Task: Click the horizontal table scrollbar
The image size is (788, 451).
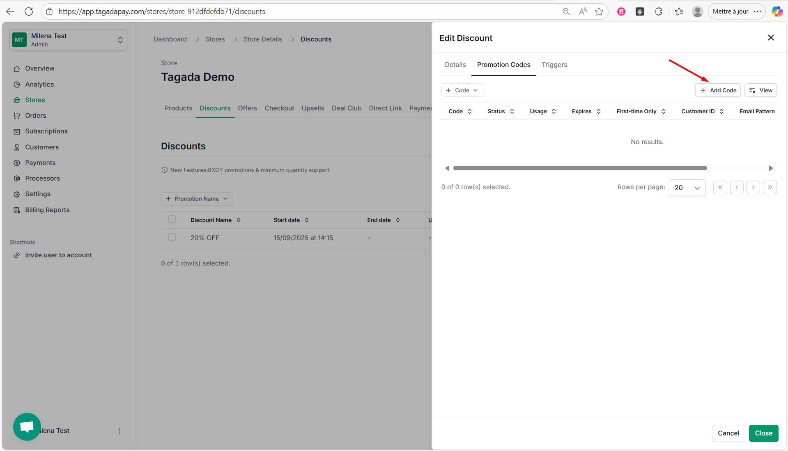Action: (x=579, y=168)
